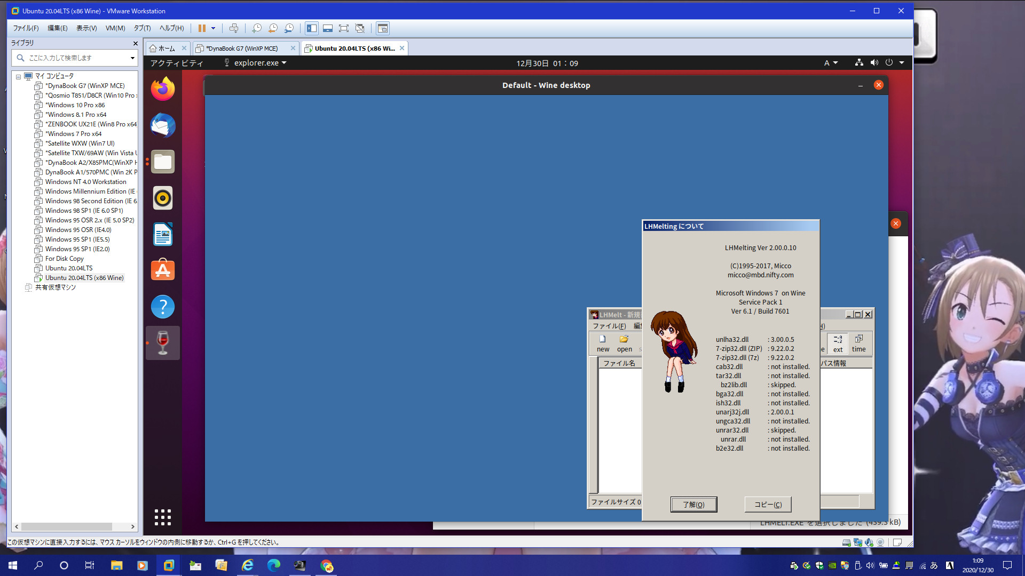Click the コピー(C) copy button
This screenshot has width=1025, height=576.
pos(768,505)
